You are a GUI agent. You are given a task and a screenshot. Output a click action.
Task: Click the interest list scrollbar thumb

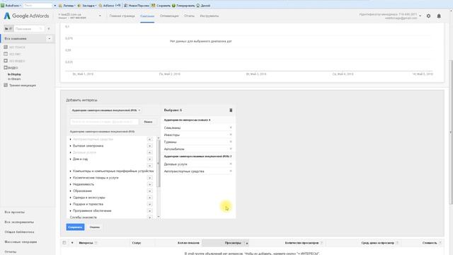click(x=159, y=164)
